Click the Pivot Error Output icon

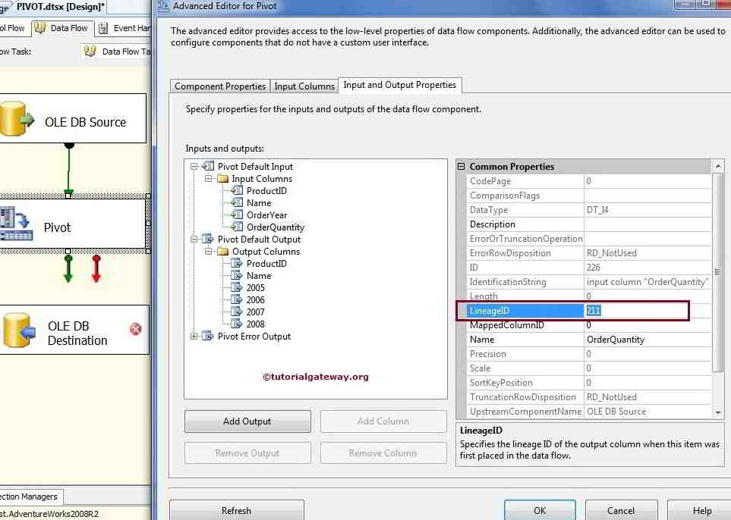pos(206,336)
